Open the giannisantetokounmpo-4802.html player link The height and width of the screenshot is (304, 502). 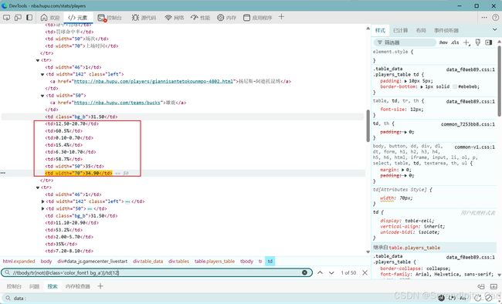pos(154,81)
